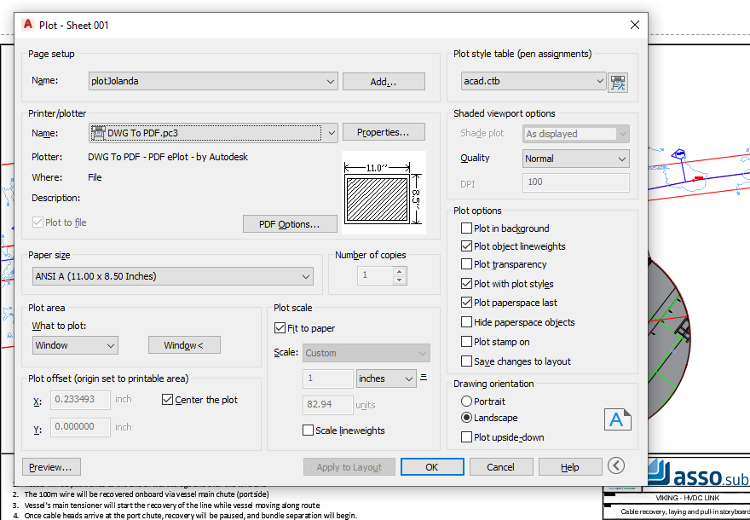Click the Preview... button

51,467
